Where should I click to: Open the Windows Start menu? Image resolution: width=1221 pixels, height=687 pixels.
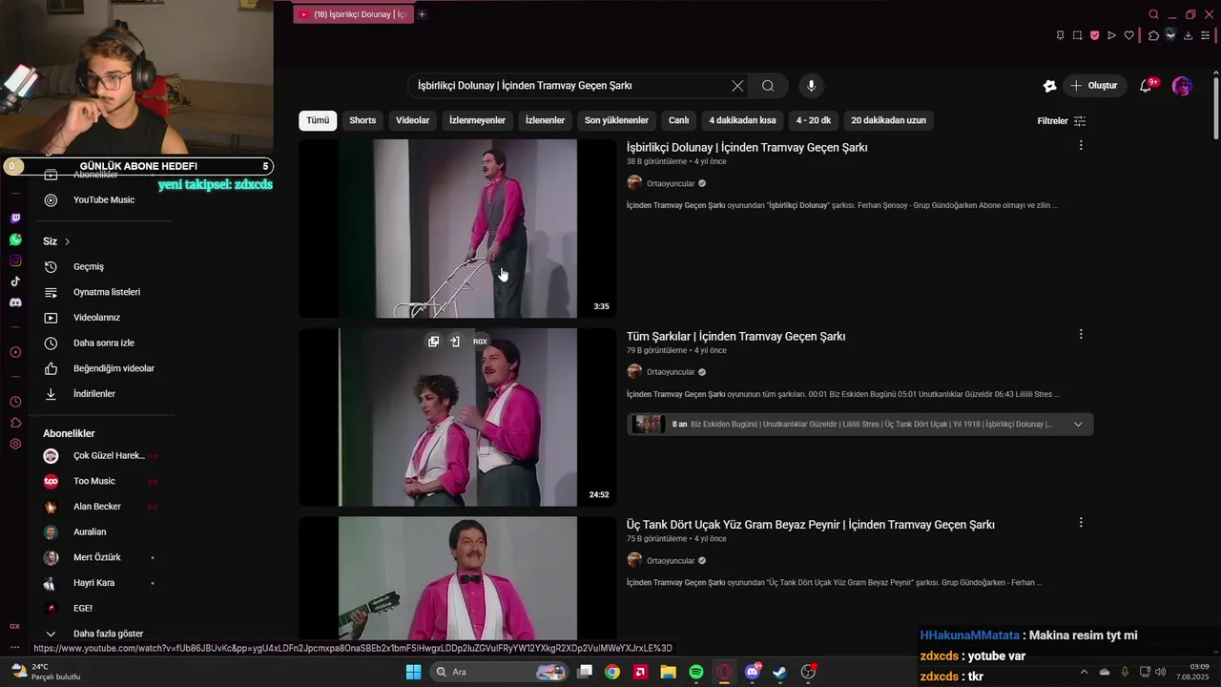coord(413,672)
